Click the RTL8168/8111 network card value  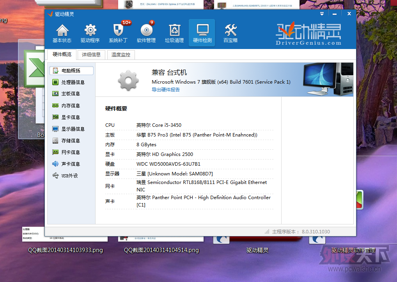click(202, 186)
